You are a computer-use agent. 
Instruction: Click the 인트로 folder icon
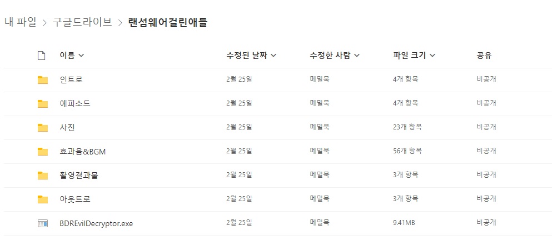(43, 80)
